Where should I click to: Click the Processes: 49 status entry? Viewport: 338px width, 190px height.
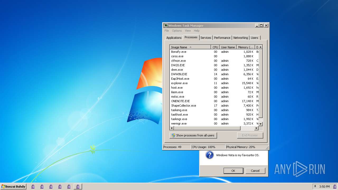[x=176, y=147]
